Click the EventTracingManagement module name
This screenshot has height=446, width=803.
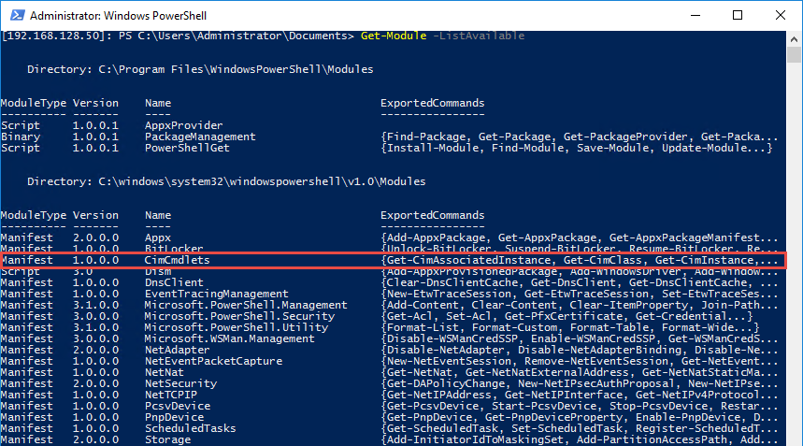pos(216,294)
